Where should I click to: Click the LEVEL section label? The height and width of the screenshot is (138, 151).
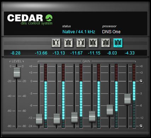point(17,61)
